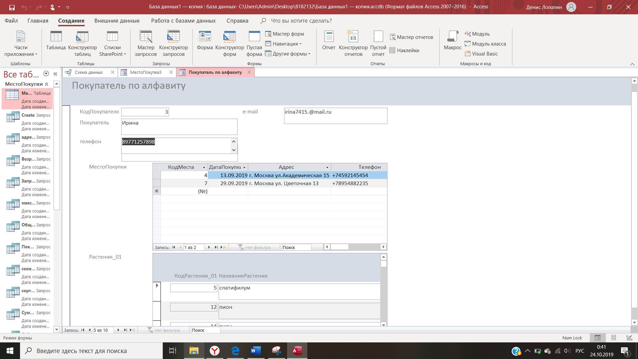Viewport: 638px width, 359px height.
Task: Open the Наклейки labels tool
Action: coord(404,51)
